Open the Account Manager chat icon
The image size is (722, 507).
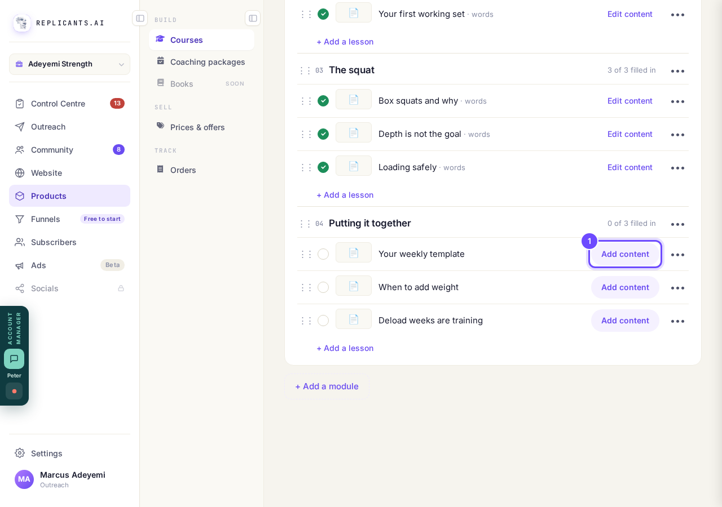[x=14, y=359]
